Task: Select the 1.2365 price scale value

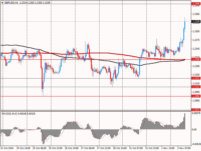Action: coord(196,14)
